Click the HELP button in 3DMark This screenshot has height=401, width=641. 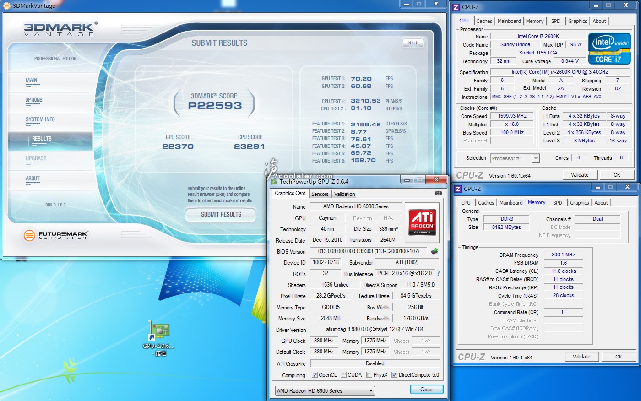click(413, 43)
